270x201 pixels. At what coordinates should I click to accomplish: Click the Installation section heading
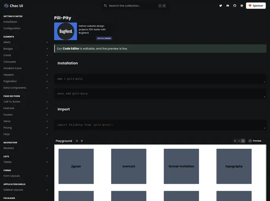pos(67,63)
